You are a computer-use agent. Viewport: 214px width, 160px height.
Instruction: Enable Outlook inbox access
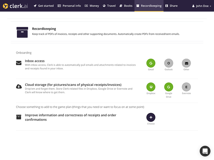pos(169,63)
